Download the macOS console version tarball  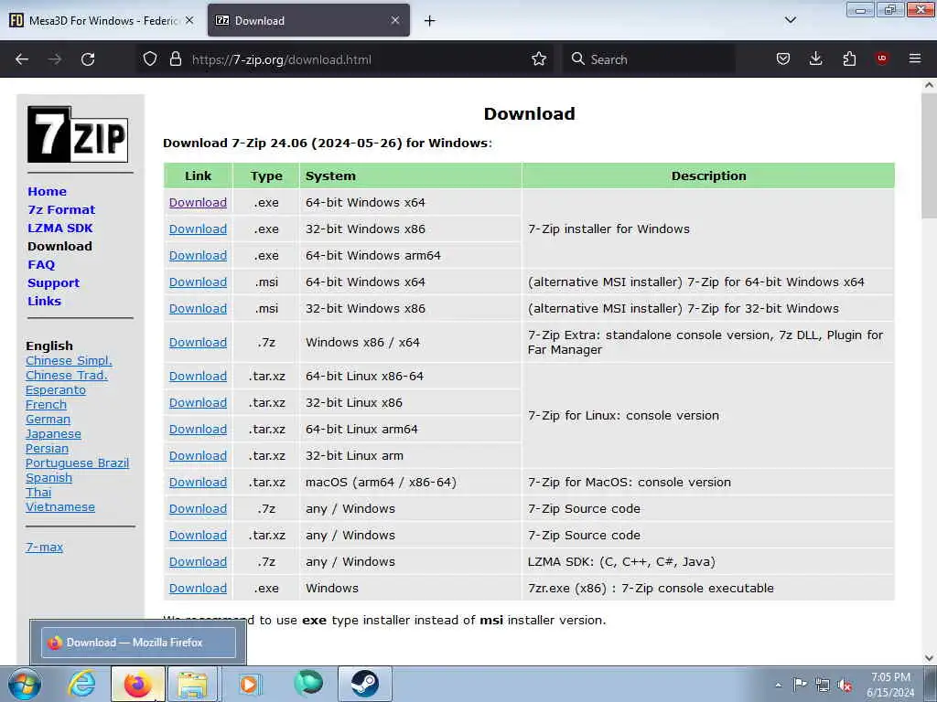tap(198, 483)
